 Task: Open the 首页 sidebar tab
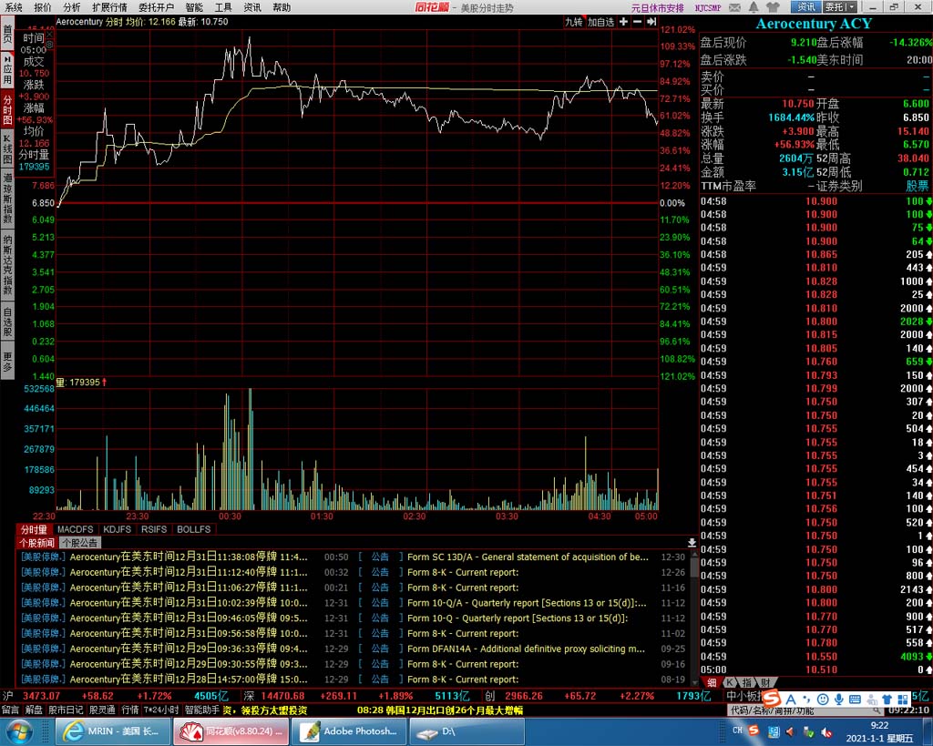(7, 34)
